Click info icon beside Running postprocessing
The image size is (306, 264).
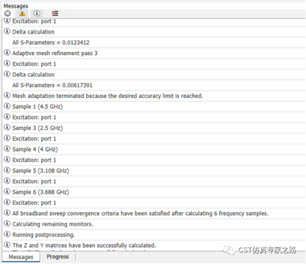tap(7, 234)
